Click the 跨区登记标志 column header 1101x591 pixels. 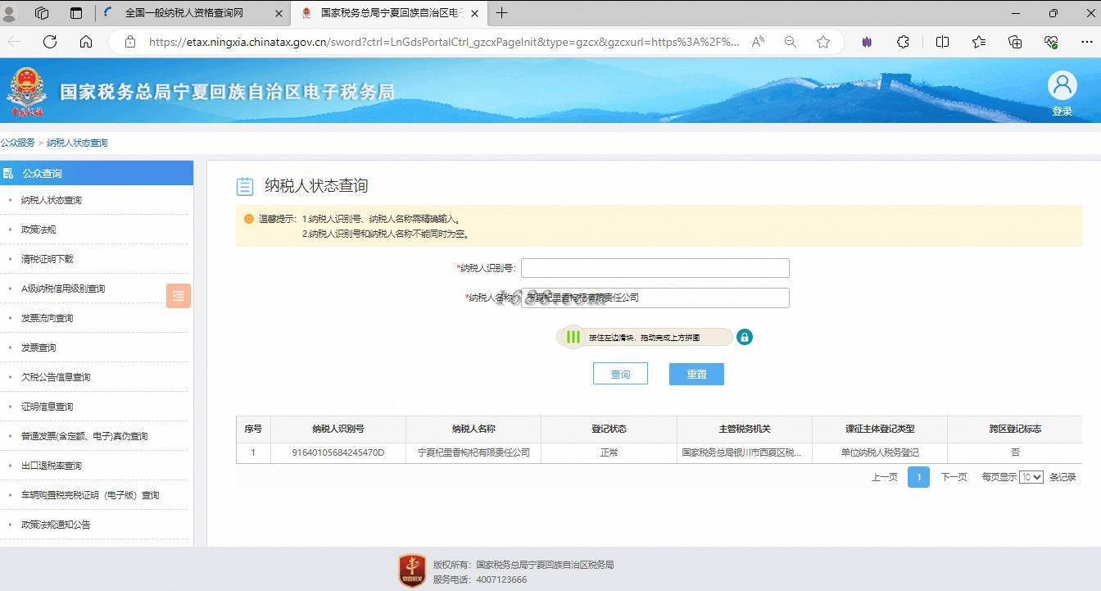coord(1015,429)
